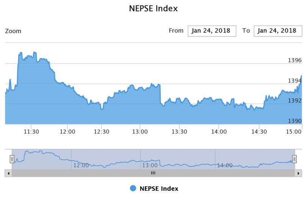This screenshot has height=204, width=307.
Task: Click the 1390 y-axis value label
Action: click(x=294, y=121)
